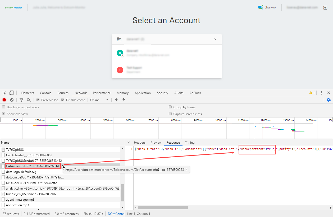Disable the Preserve log checkbox
This screenshot has height=217, width=333.
(x=38, y=100)
